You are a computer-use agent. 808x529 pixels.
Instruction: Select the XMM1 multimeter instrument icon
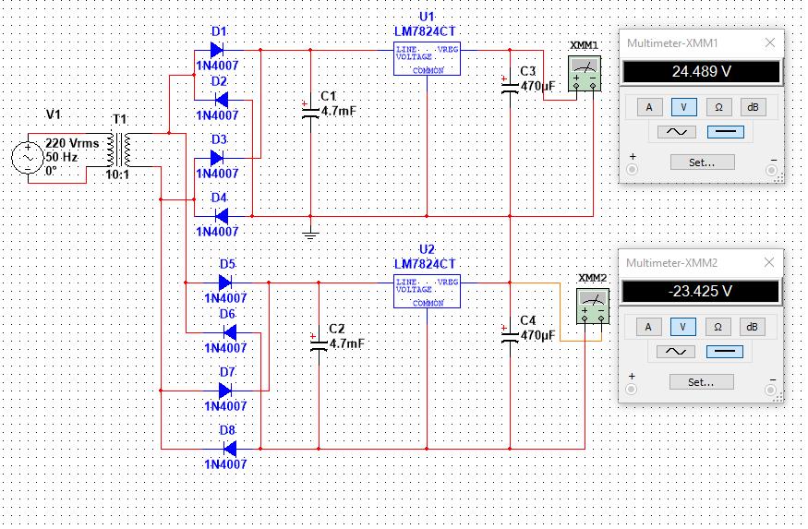tap(585, 74)
